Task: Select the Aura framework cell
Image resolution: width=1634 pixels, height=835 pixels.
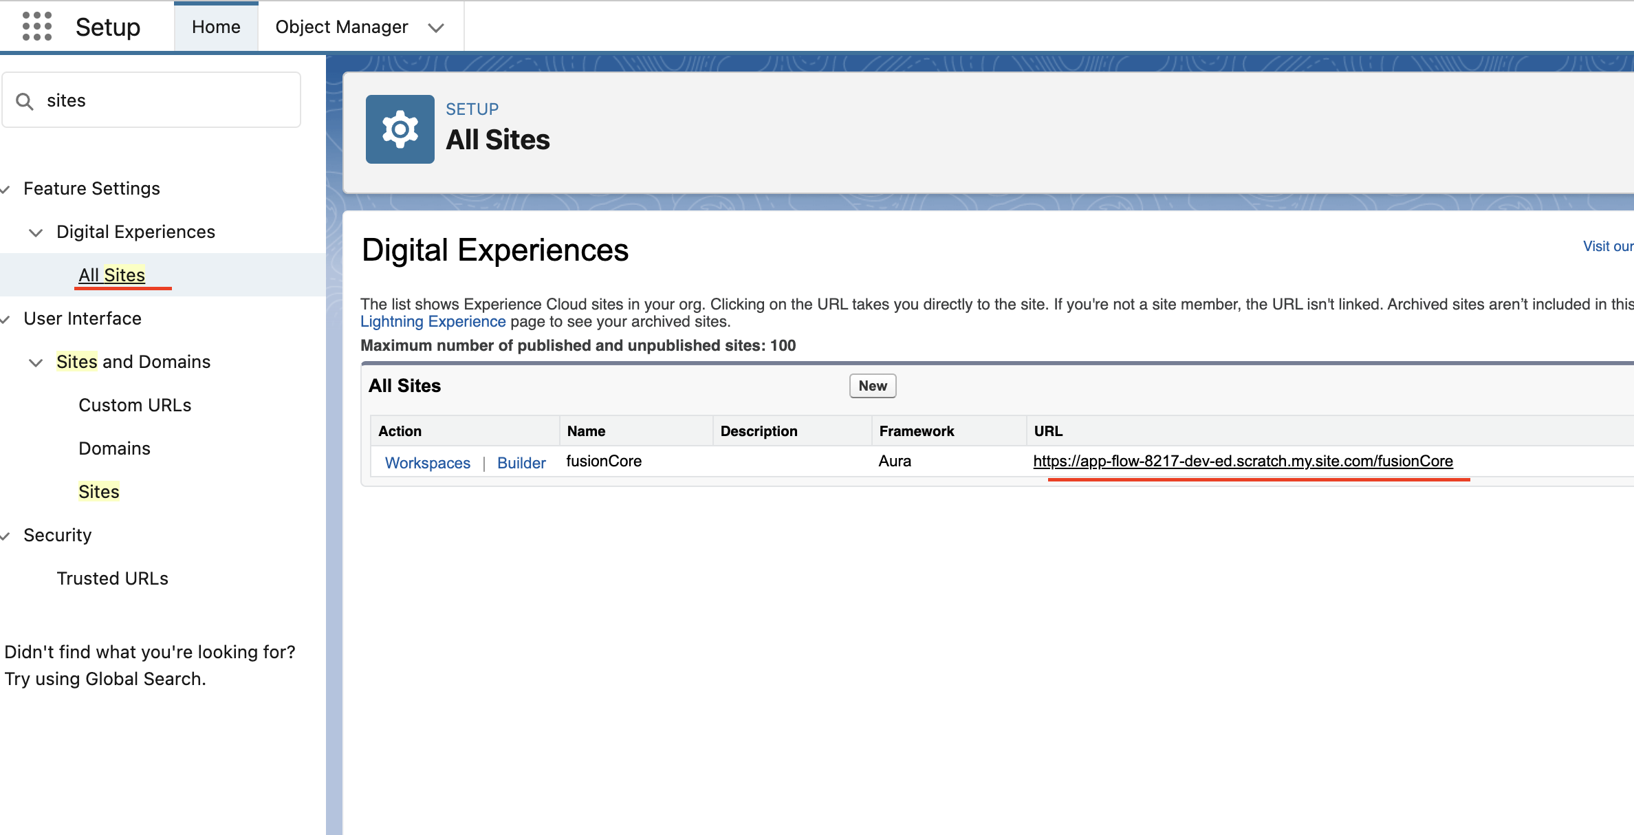Action: pos(895,461)
